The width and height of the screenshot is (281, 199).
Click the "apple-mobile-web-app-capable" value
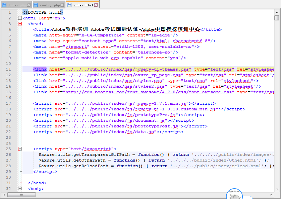tap(103, 58)
